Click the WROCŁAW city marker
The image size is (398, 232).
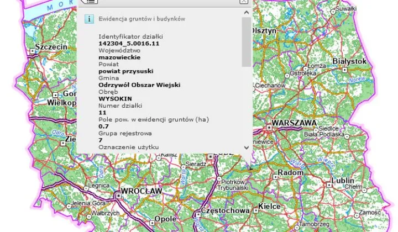point(118,196)
